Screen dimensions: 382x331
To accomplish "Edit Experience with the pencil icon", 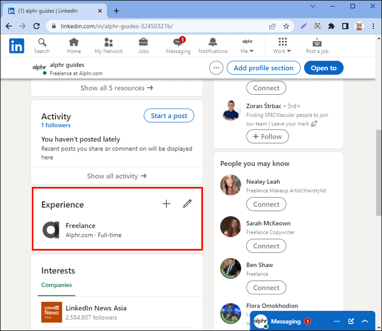I will click(187, 203).
